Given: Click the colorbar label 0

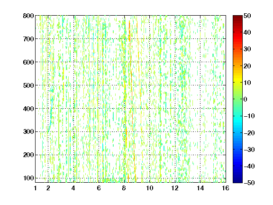Looking at the screenshot, I should pyautogui.click(x=246, y=99).
